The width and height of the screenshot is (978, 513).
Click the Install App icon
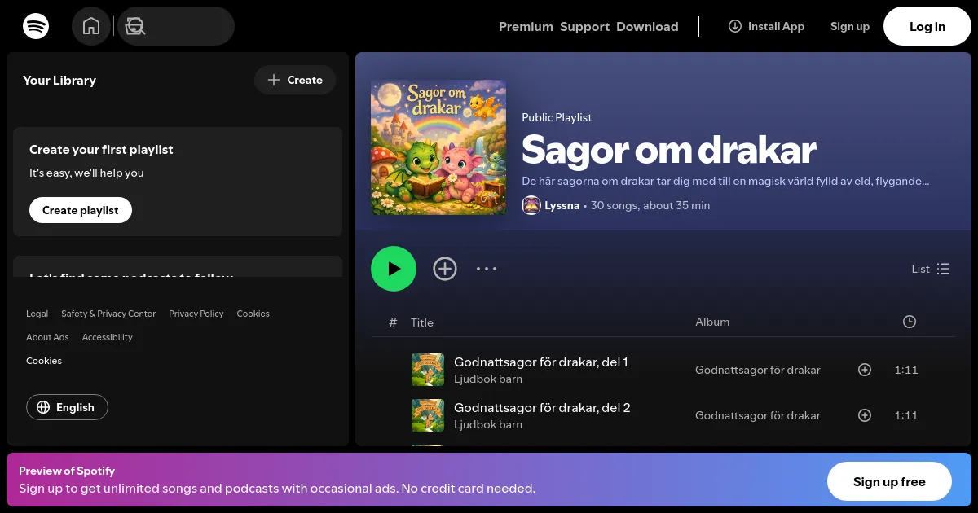[x=735, y=26]
